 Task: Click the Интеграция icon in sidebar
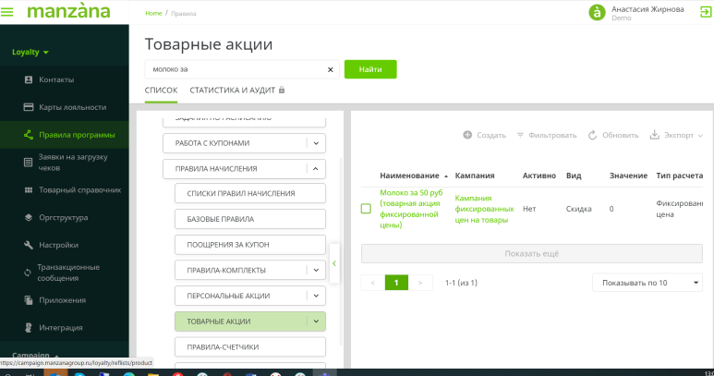[x=29, y=327]
